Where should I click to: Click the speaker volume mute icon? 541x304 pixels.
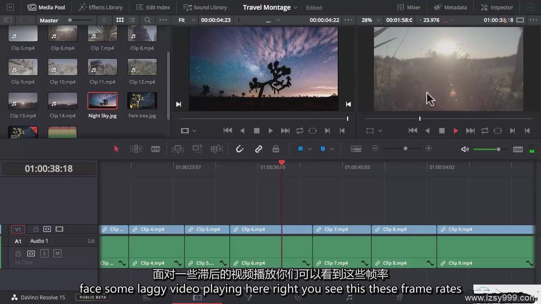[x=465, y=149]
